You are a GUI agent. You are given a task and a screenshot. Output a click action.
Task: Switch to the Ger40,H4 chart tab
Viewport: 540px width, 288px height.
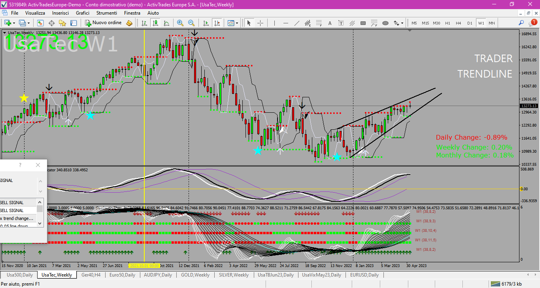tap(91, 275)
